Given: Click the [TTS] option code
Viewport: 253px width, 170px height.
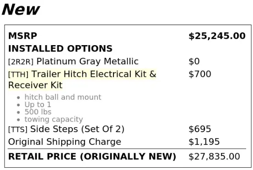Looking at the screenshot, I should (18, 129).
